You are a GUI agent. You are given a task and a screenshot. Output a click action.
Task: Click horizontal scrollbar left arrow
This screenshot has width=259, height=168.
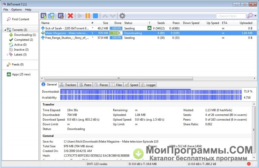42,78
